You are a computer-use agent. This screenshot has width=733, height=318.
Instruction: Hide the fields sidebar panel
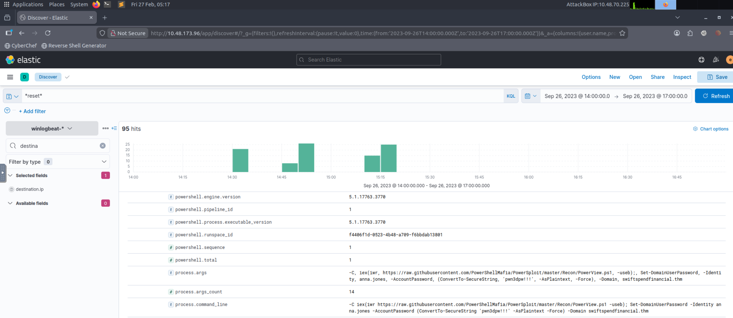tap(114, 128)
